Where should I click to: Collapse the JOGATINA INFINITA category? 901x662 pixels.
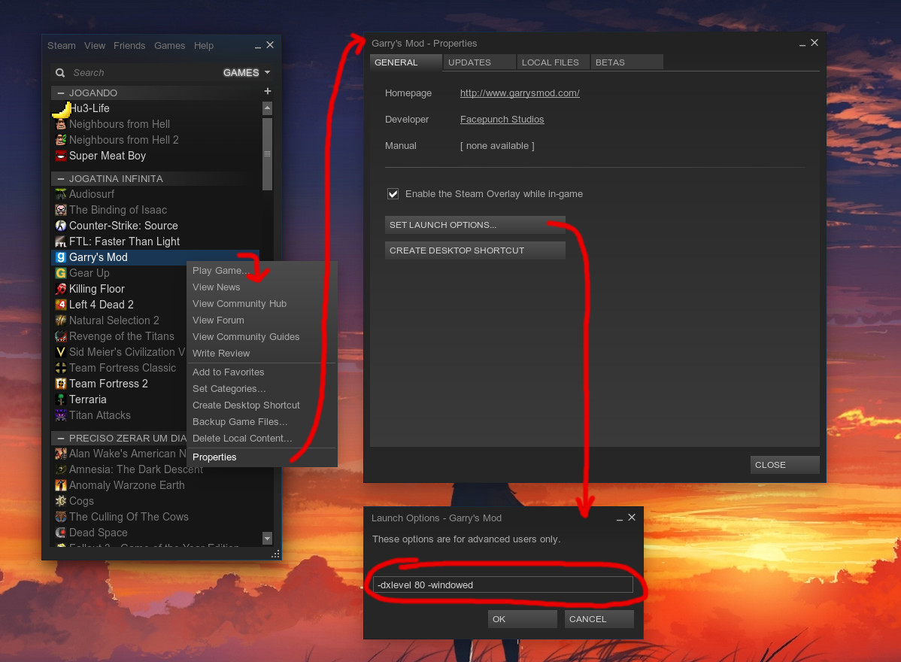point(61,179)
